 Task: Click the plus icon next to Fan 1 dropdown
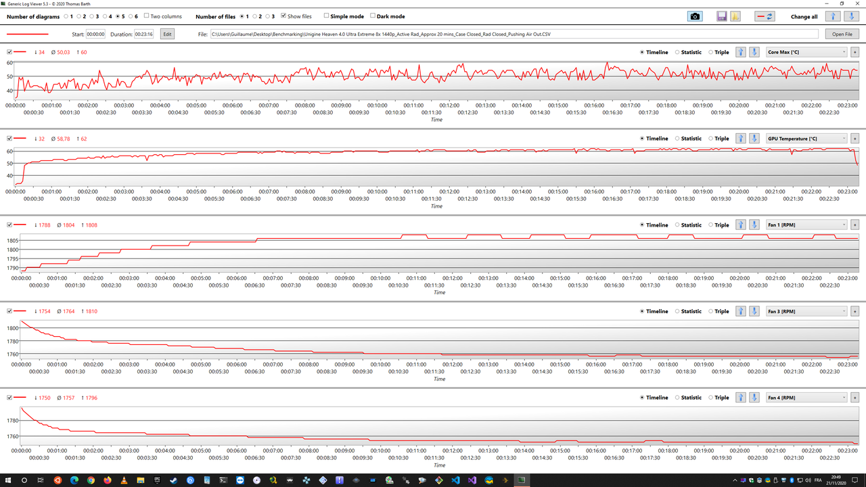854,225
